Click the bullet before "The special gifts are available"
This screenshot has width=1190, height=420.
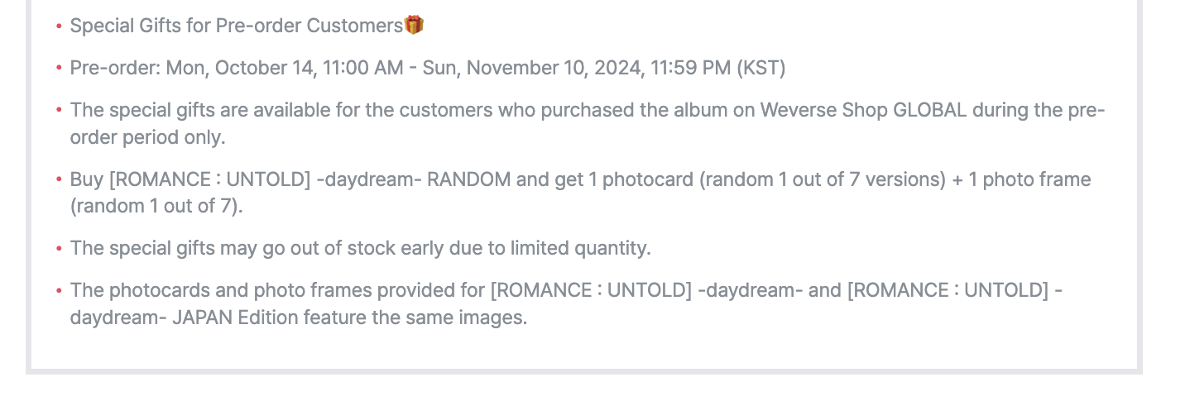click(59, 111)
